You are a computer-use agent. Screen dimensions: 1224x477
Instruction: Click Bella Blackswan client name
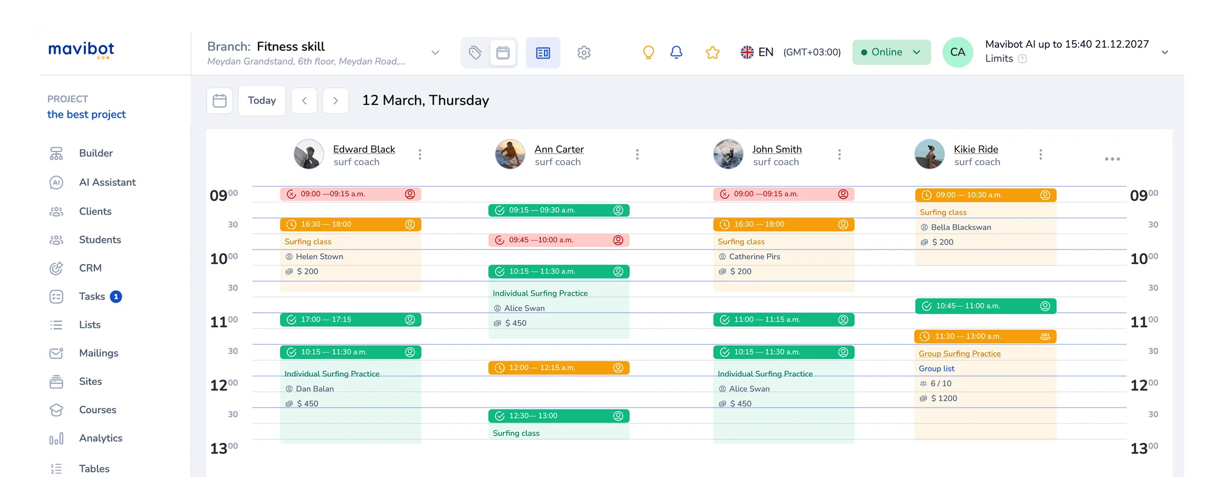pyautogui.click(x=961, y=227)
